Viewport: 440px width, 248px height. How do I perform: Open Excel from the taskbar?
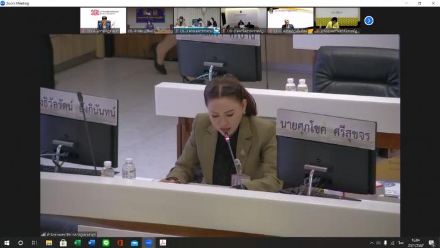point(77,243)
